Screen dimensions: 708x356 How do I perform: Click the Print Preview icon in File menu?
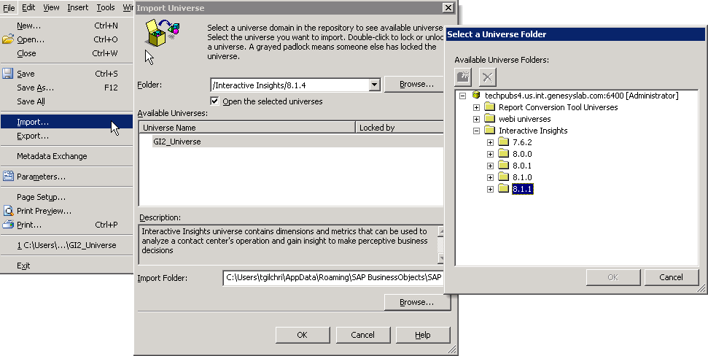[8, 211]
